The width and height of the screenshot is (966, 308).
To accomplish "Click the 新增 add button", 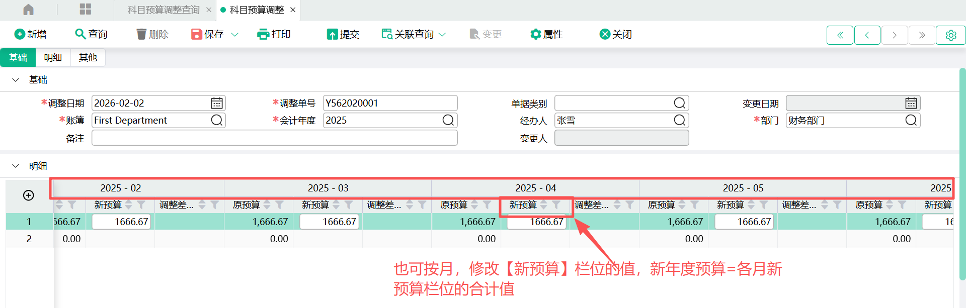I will pyautogui.click(x=31, y=34).
